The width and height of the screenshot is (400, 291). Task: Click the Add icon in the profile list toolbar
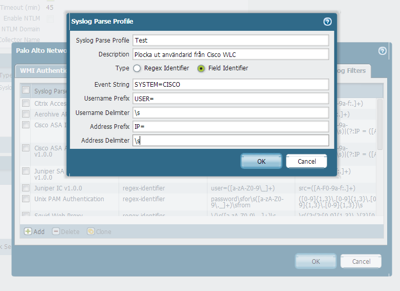click(28, 231)
